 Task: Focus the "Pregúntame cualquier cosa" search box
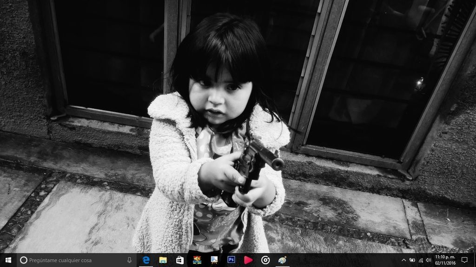tap(77, 260)
